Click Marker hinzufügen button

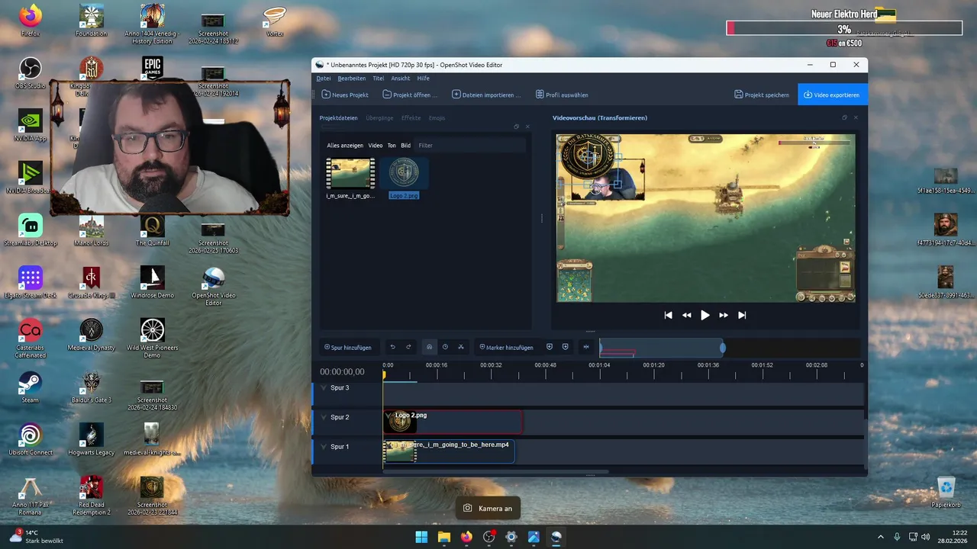(507, 347)
